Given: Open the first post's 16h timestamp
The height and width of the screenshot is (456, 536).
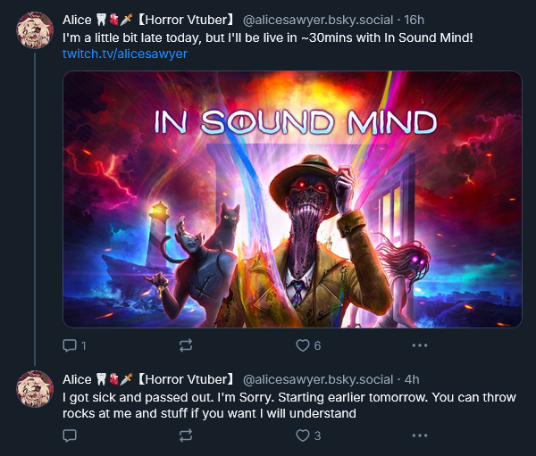Looking at the screenshot, I should click(x=415, y=20).
